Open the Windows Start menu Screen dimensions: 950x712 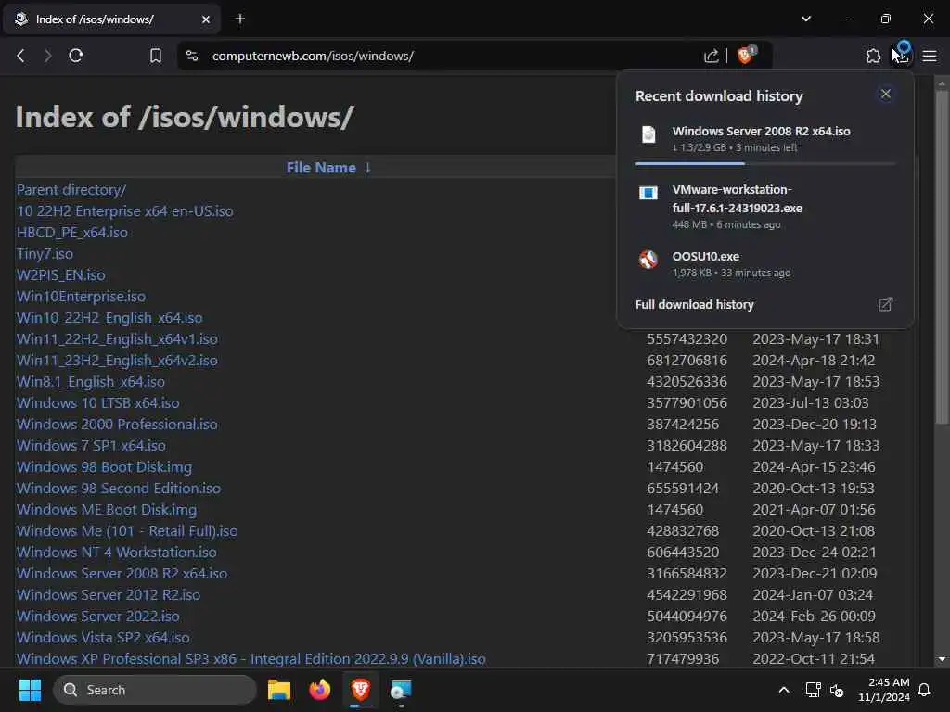[30, 690]
